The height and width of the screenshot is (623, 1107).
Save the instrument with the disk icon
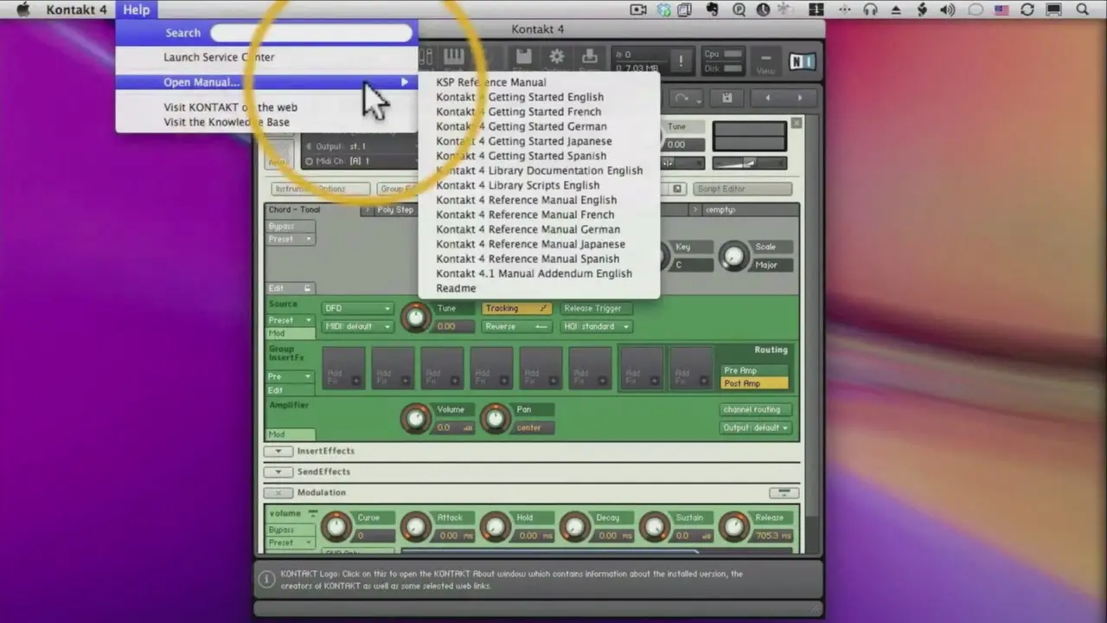(x=727, y=98)
